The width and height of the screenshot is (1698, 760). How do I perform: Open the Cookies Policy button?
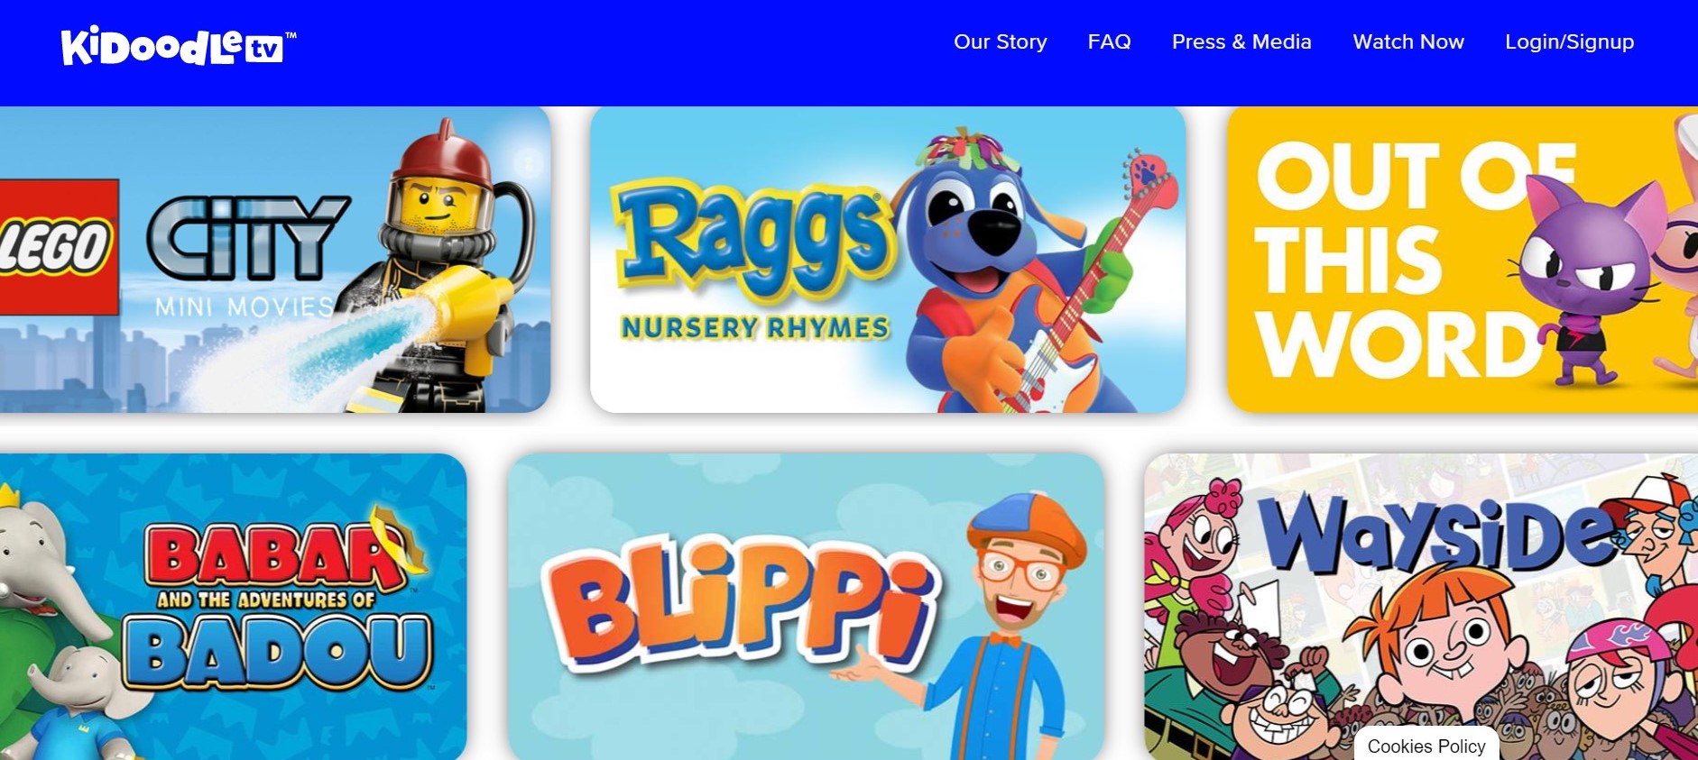point(1426,746)
